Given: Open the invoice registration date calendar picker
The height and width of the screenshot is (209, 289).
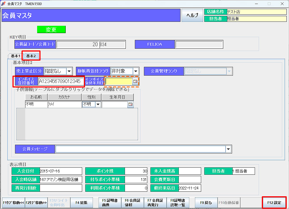Looking at the screenshot, I should 135,82.
